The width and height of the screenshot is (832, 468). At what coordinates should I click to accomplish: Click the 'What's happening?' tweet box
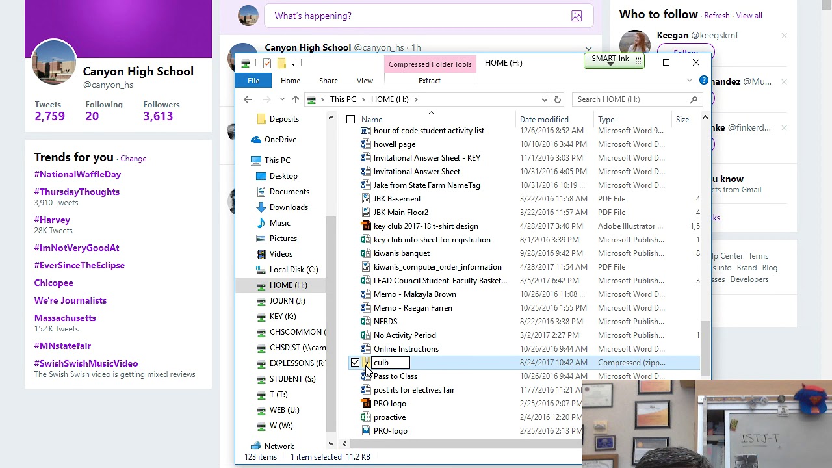pyautogui.click(x=429, y=16)
